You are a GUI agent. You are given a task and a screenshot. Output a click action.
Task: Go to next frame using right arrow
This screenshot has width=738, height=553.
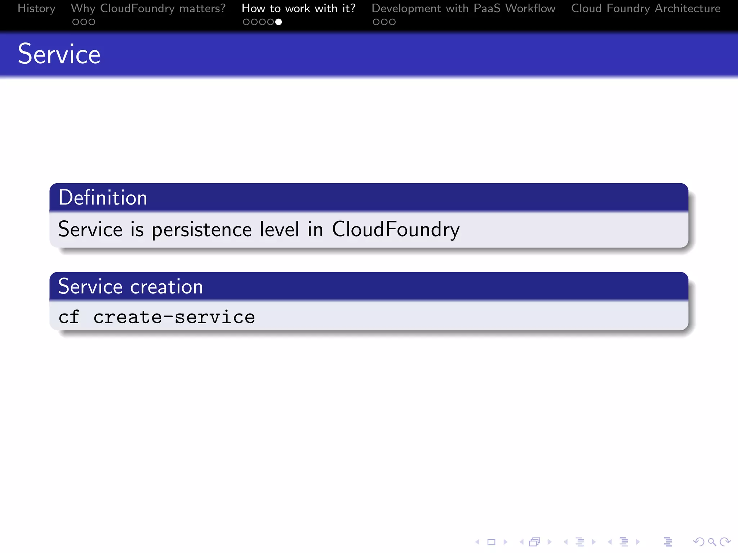(x=550, y=542)
